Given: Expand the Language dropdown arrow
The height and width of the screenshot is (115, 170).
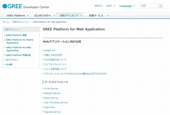Looking at the screenshot, I should [x=134, y=6].
